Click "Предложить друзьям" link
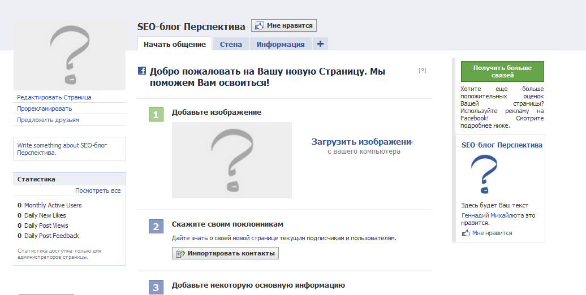The width and height of the screenshot is (586, 295). tap(48, 120)
